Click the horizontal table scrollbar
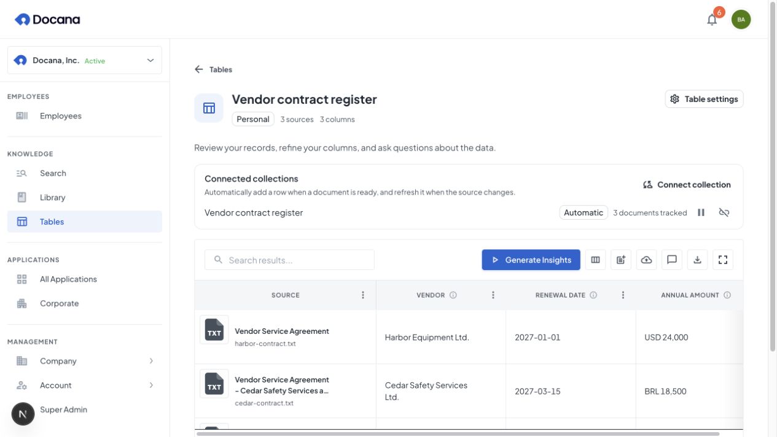This screenshot has width=777, height=437. 458,433
